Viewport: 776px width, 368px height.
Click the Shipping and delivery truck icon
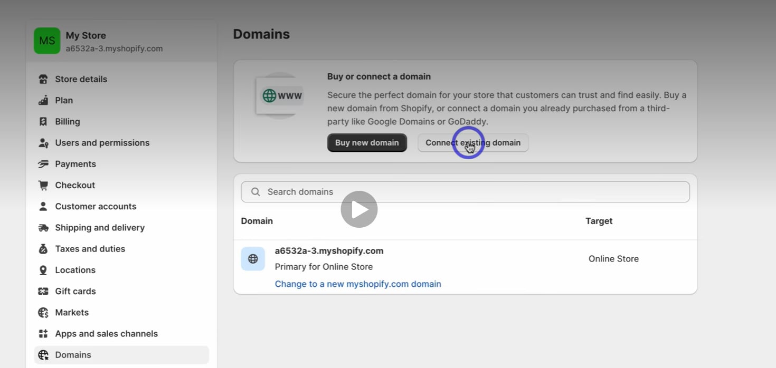(x=43, y=228)
